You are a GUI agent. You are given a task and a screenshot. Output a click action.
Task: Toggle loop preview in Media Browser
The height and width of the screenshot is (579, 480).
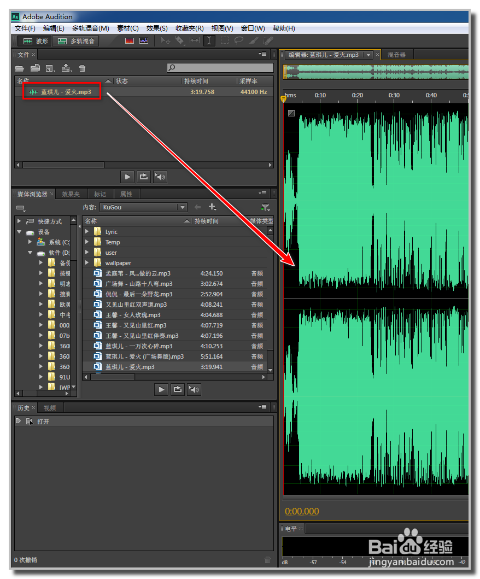point(178,390)
